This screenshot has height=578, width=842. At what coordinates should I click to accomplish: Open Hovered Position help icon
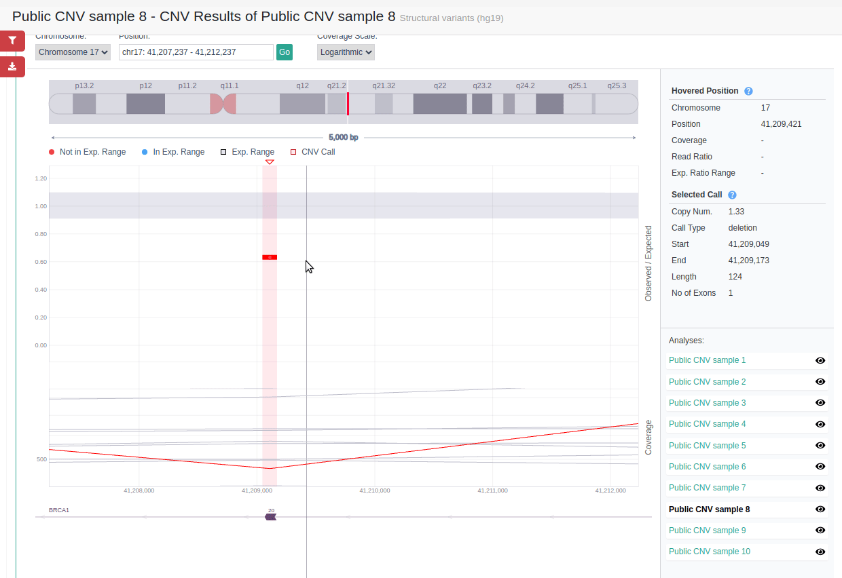pyautogui.click(x=748, y=91)
